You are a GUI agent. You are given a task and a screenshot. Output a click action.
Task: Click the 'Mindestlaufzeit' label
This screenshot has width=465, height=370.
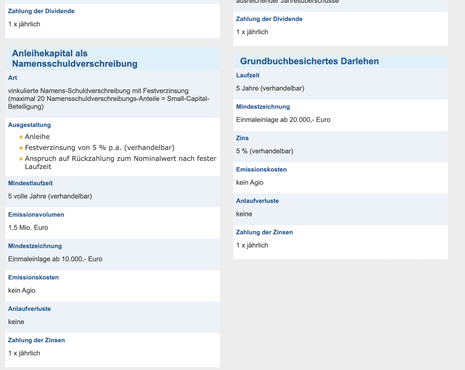pyautogui.click(x=30, y=183)
